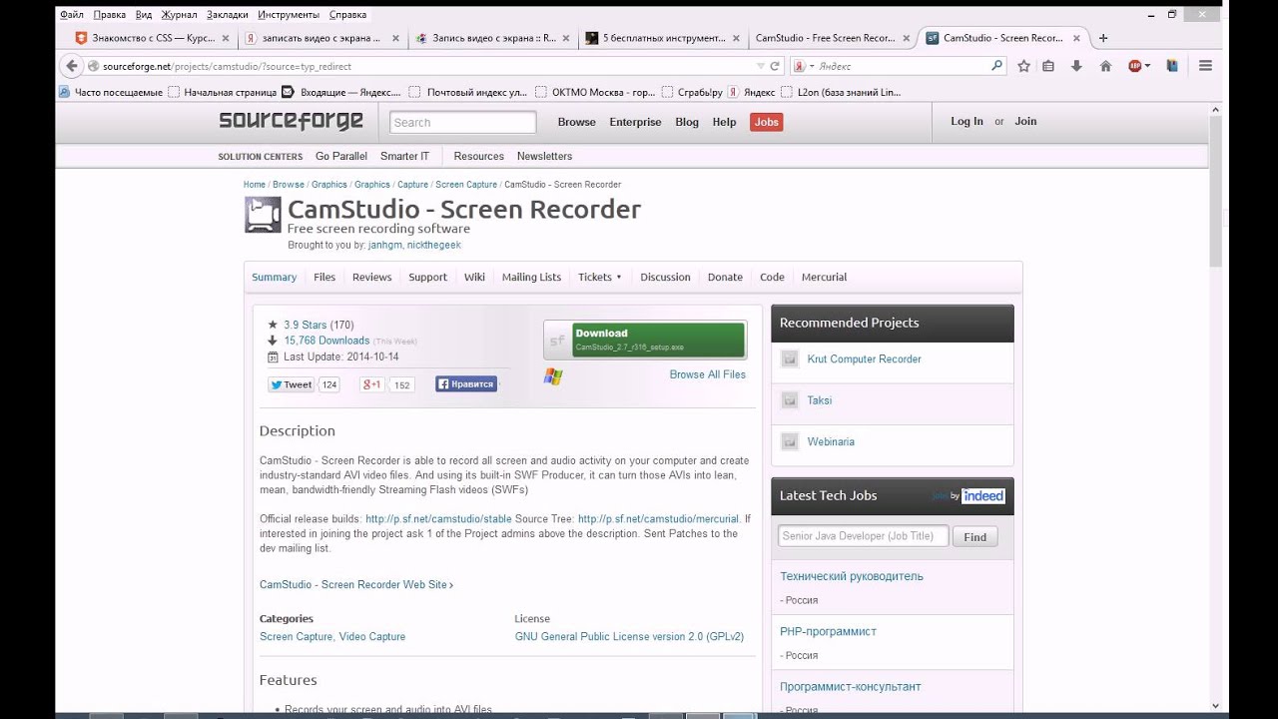Image resolution: width=1278 pixels, height=719 pixels.
Task: Open the URL history dropdown arrow
Action: click(x=760, y=66)
